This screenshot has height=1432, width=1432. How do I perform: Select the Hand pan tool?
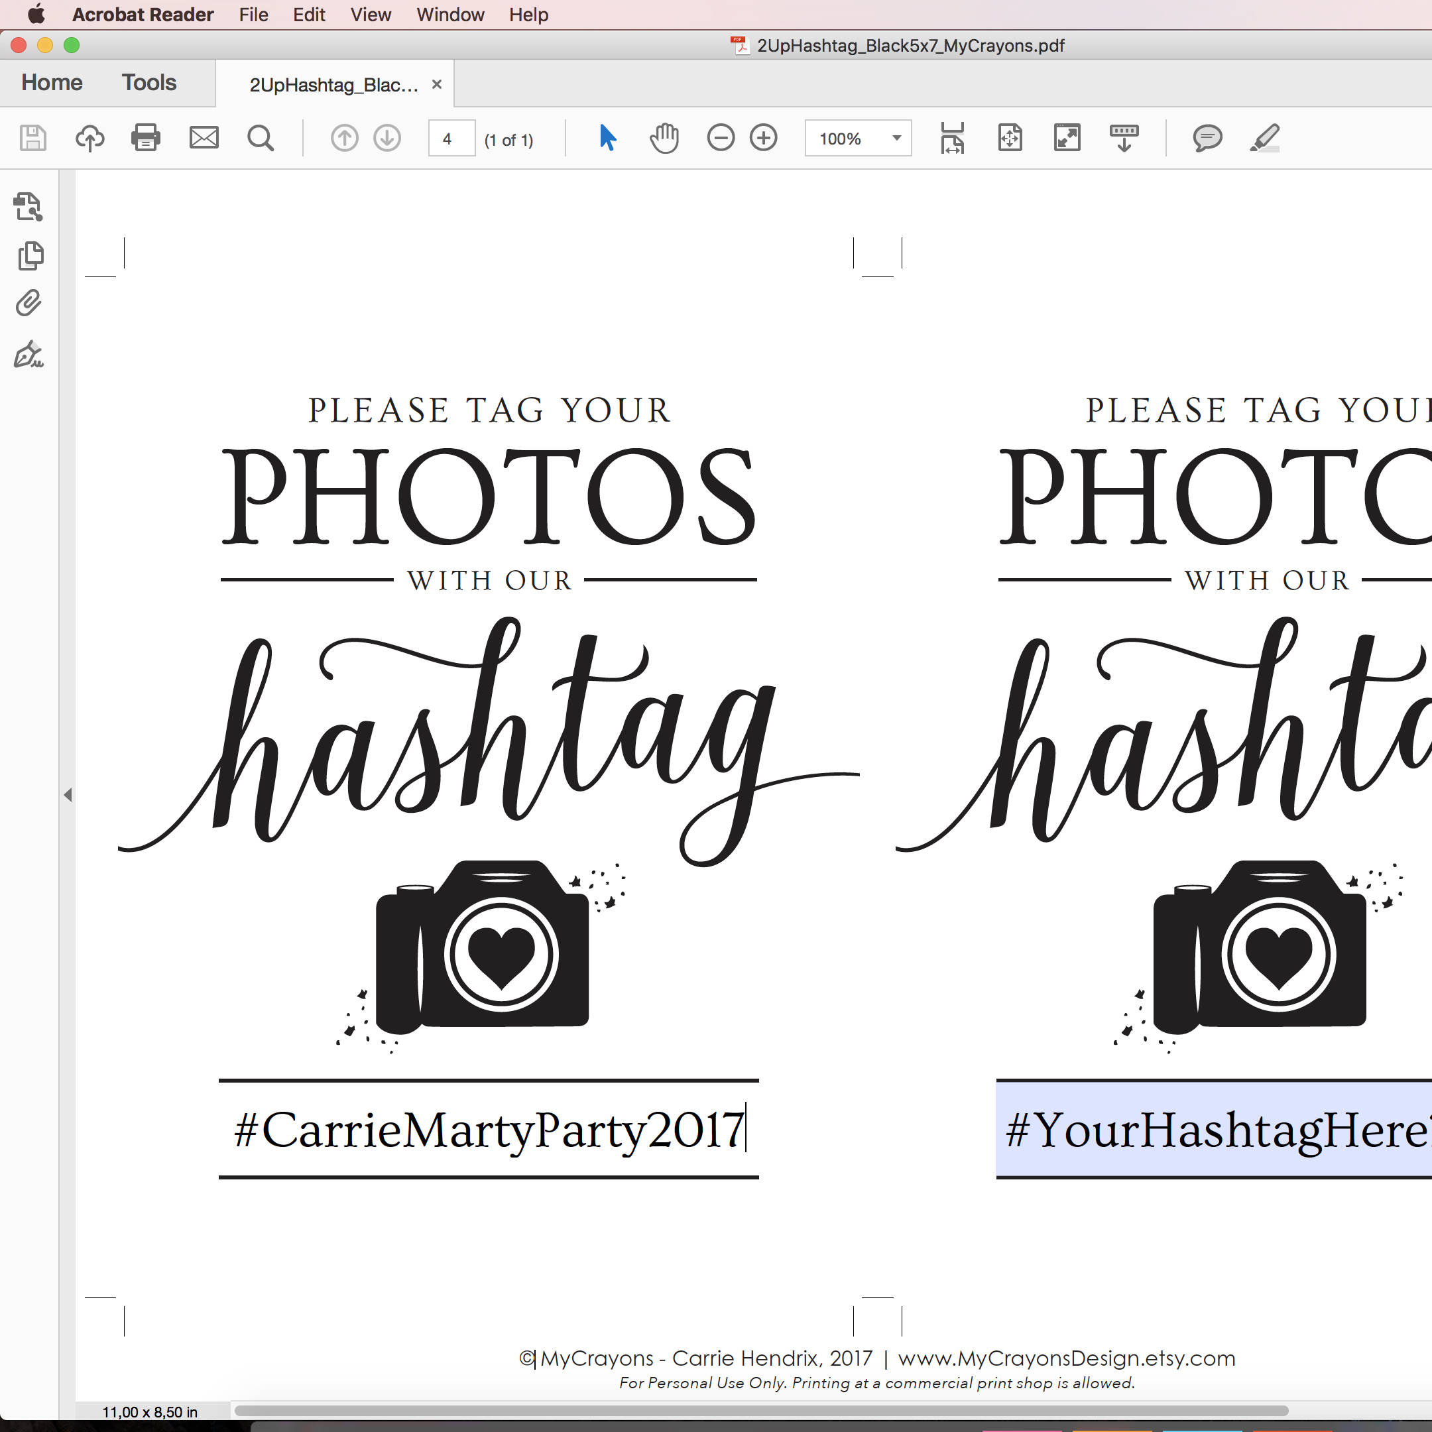(664, 138)
